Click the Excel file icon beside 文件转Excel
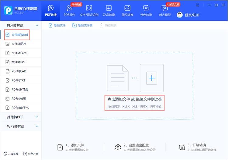Screen dimensions: 228x160 click(x=7, y=53)
